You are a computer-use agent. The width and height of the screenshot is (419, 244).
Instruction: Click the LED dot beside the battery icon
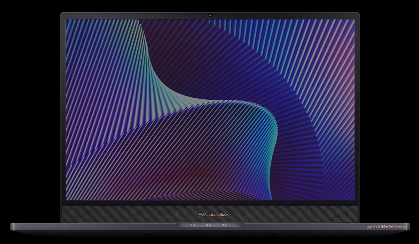coord(210,225)
